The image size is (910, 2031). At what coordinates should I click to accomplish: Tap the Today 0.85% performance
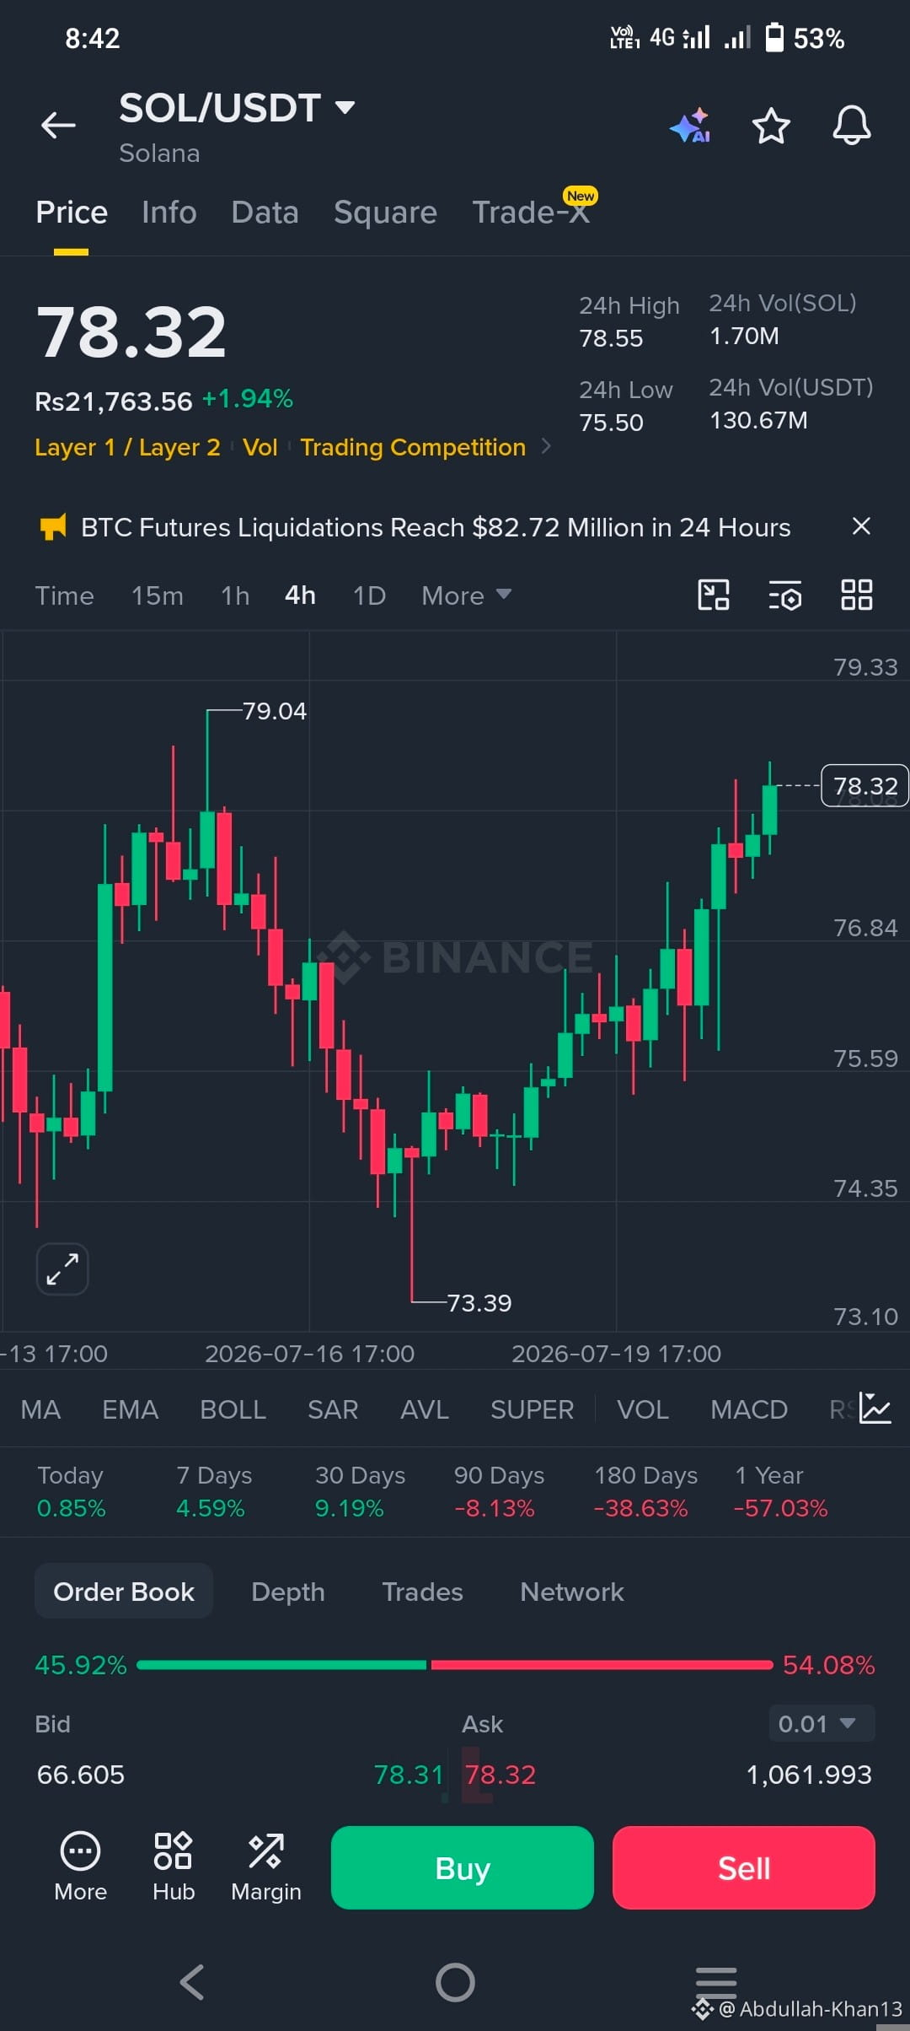[x=71, y=1491]
